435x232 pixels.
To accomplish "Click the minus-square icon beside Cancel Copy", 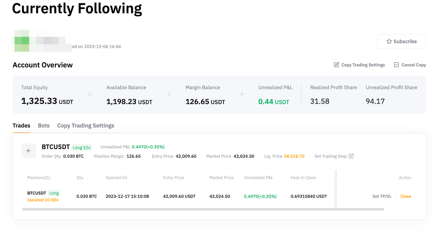I will click(x=396, y=65).
